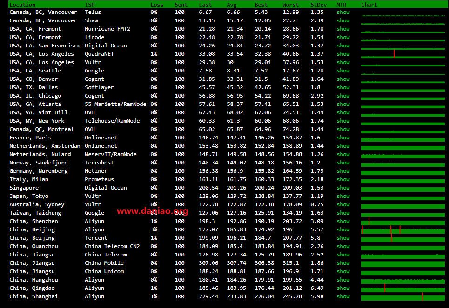Show MTR for Prometeus Milan
This screenshot has width=449, height=308.
pyautogui.click(x=343, y=180)
